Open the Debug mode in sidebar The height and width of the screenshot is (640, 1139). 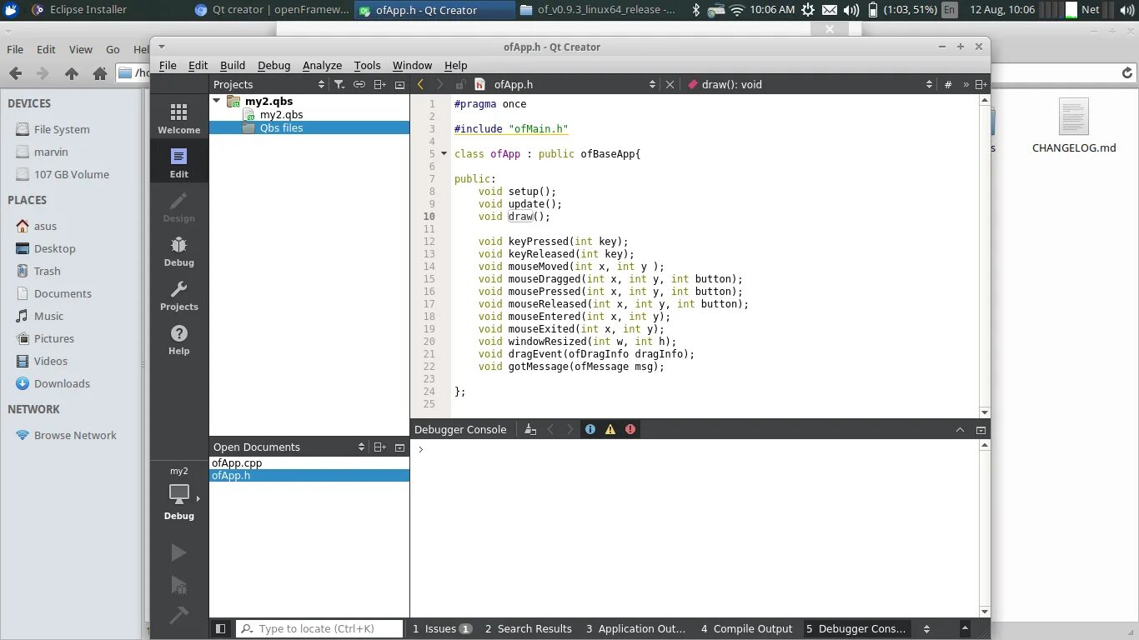click(x=178, y=251)
